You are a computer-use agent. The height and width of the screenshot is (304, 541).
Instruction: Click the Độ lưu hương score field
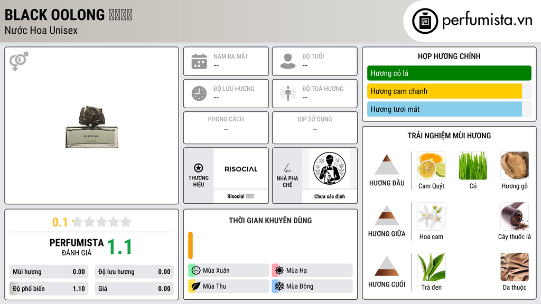pos(134,272)
